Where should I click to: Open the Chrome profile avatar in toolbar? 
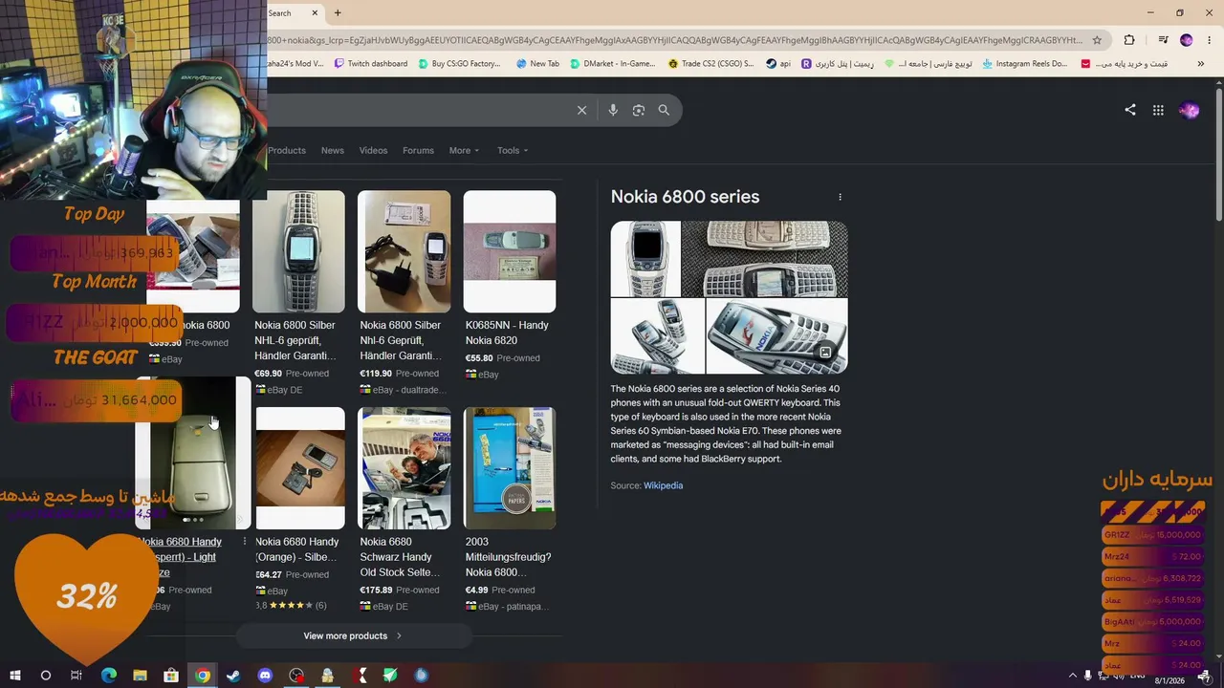point(1187,40)
